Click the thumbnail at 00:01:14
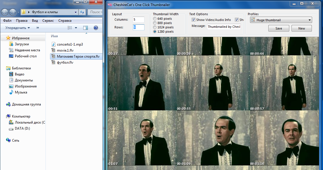The height and width of the screenshot is (170, 323). (284, 138)
